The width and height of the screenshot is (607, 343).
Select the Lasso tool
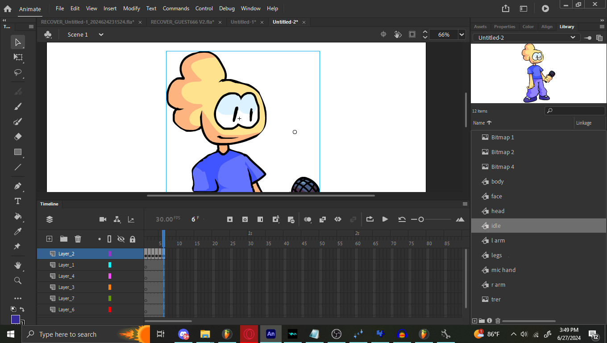18,72
